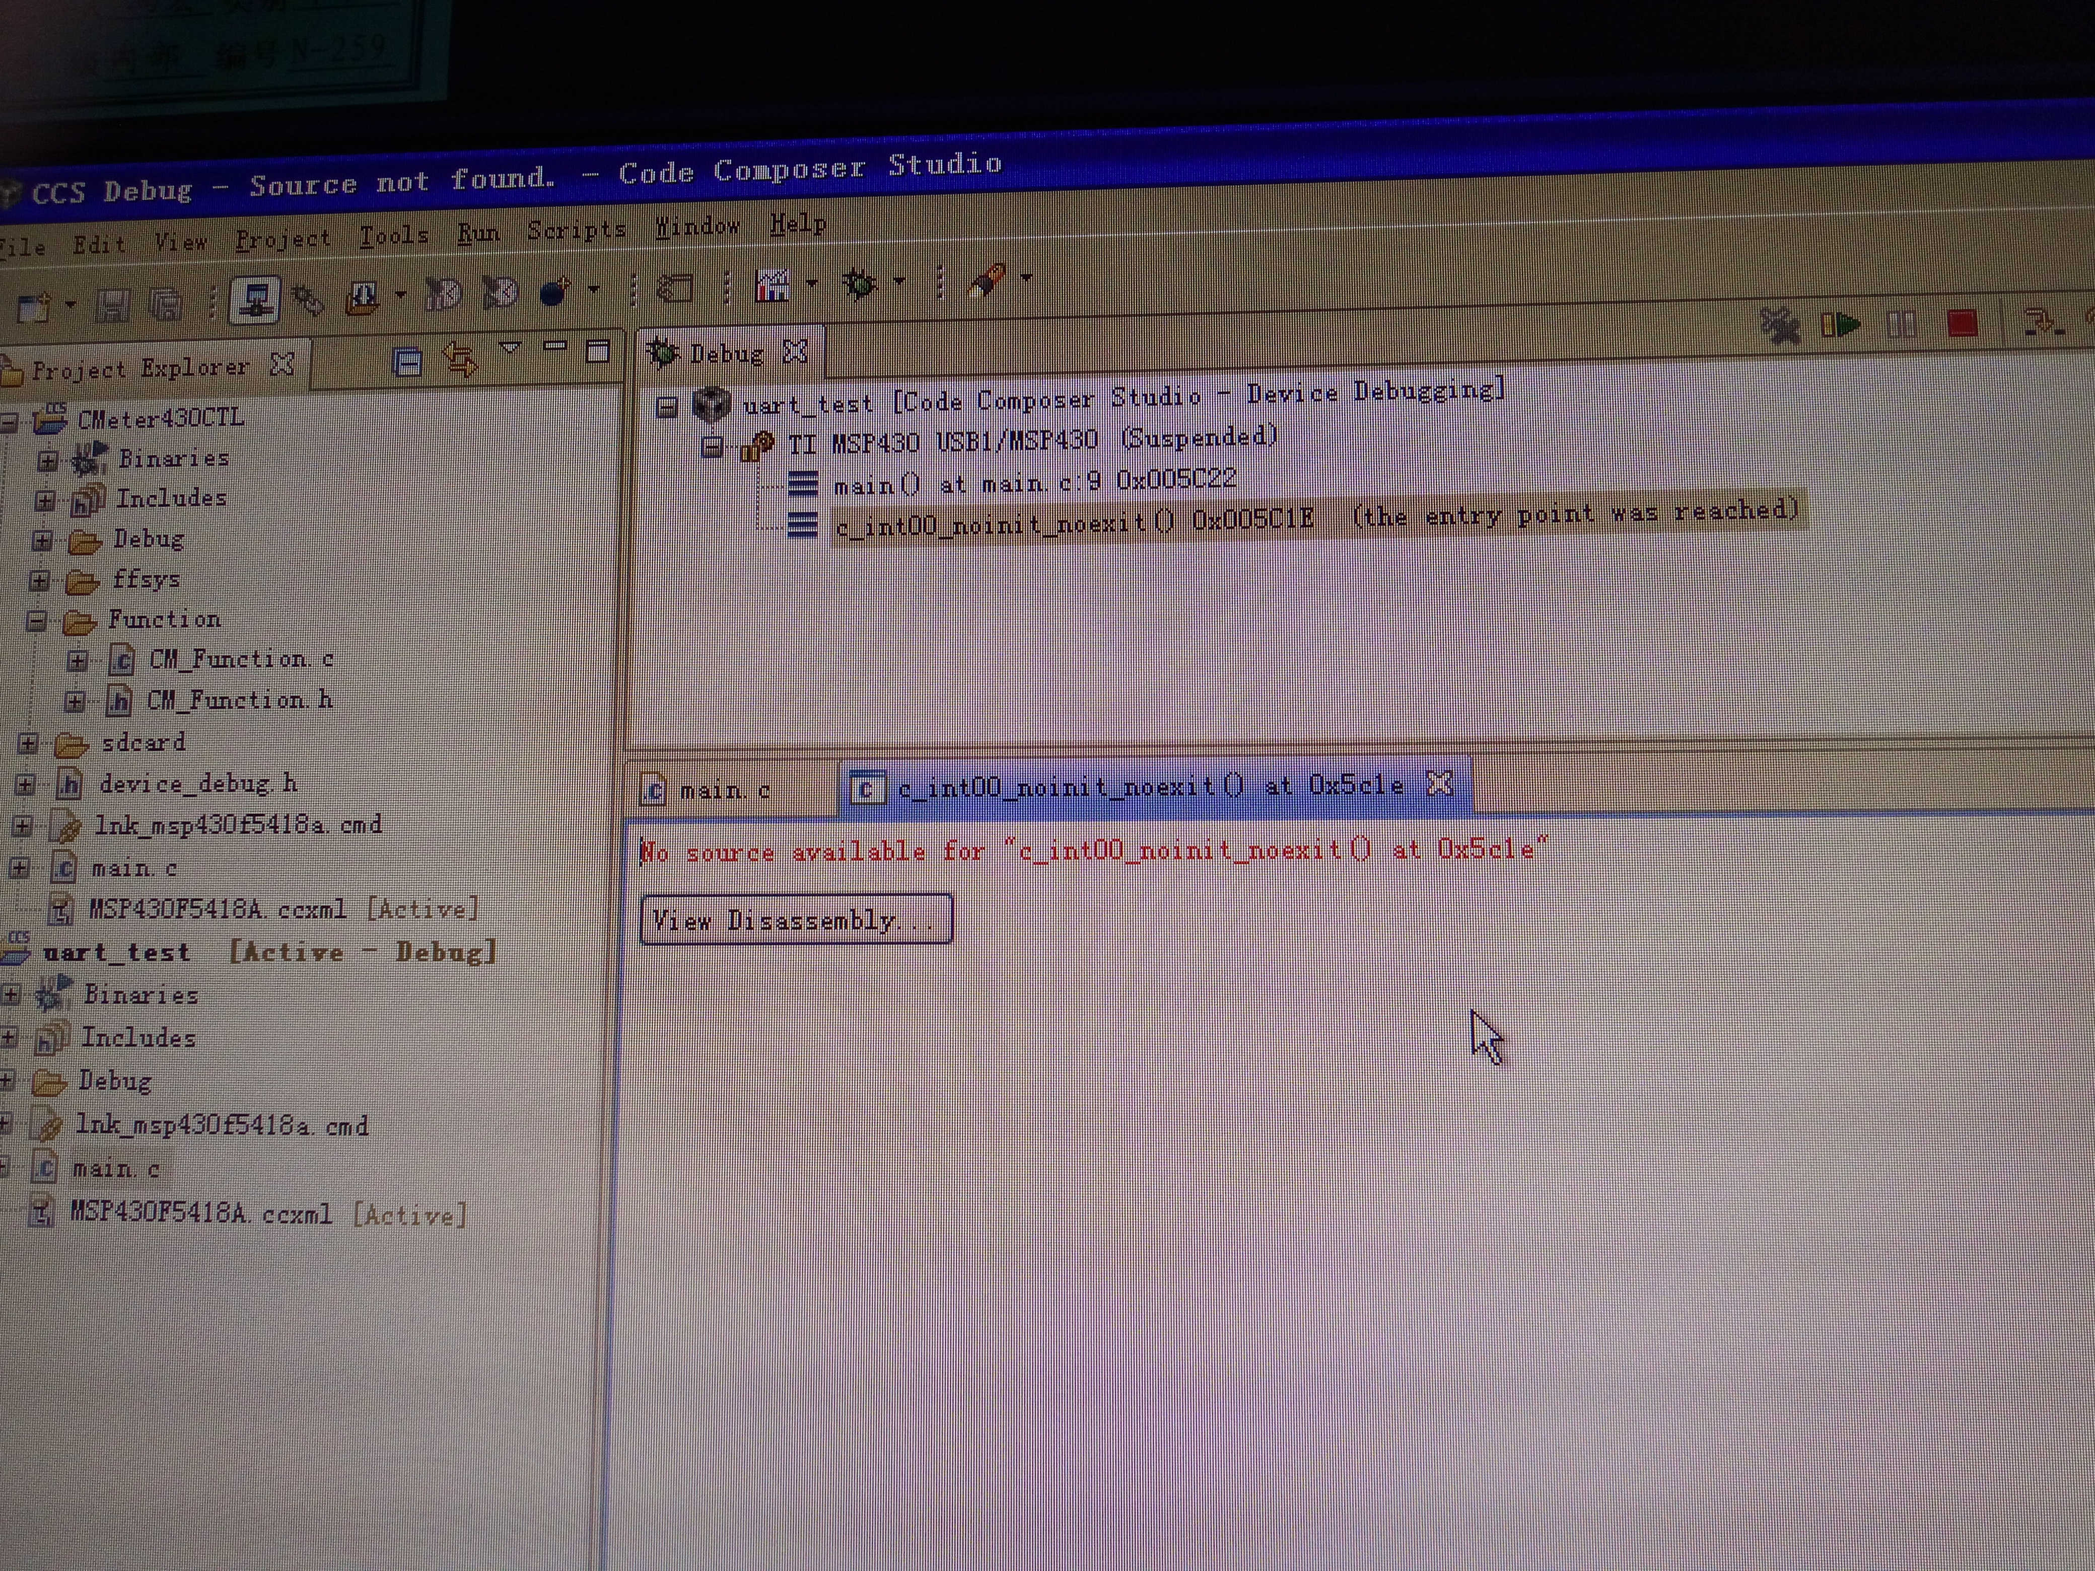The width and height of the screenshot is (2095, 1571).
Task: Click the Resume debug button
Action: [1840, 326]
